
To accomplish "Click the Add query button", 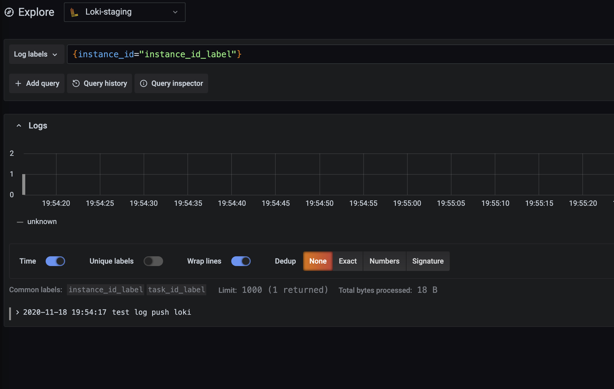I will [37, 83].
